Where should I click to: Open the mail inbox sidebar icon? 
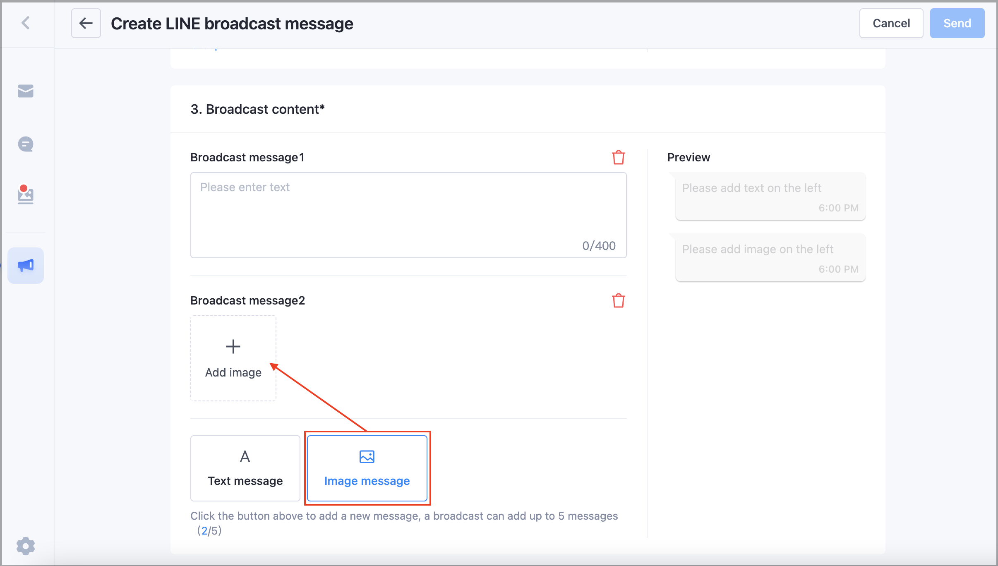(x=26, y=91)
